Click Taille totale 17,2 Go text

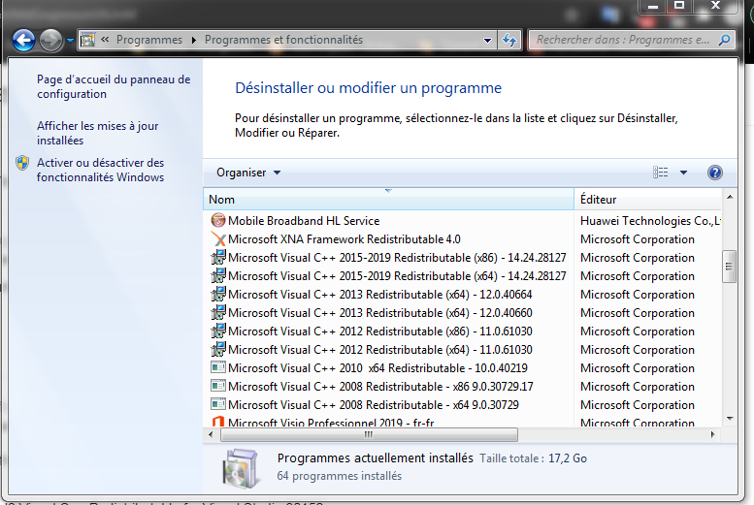pos(534,458)
